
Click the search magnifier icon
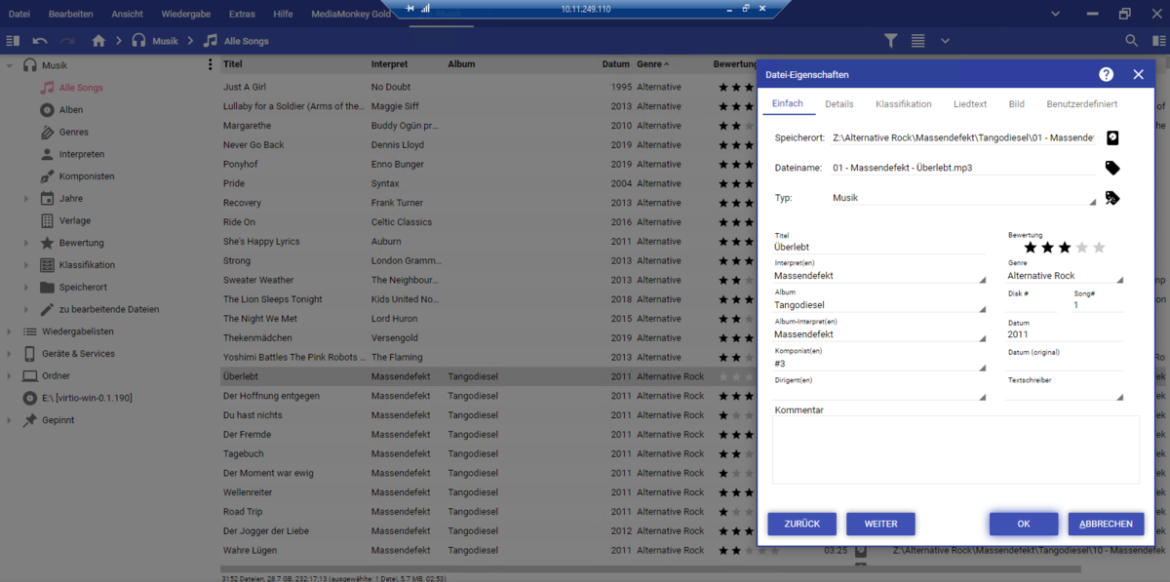[1131, 41]
